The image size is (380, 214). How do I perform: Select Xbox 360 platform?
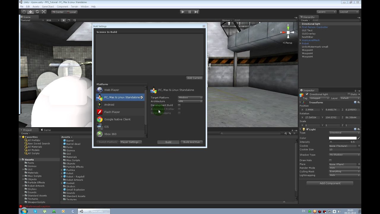pos(120,134)
